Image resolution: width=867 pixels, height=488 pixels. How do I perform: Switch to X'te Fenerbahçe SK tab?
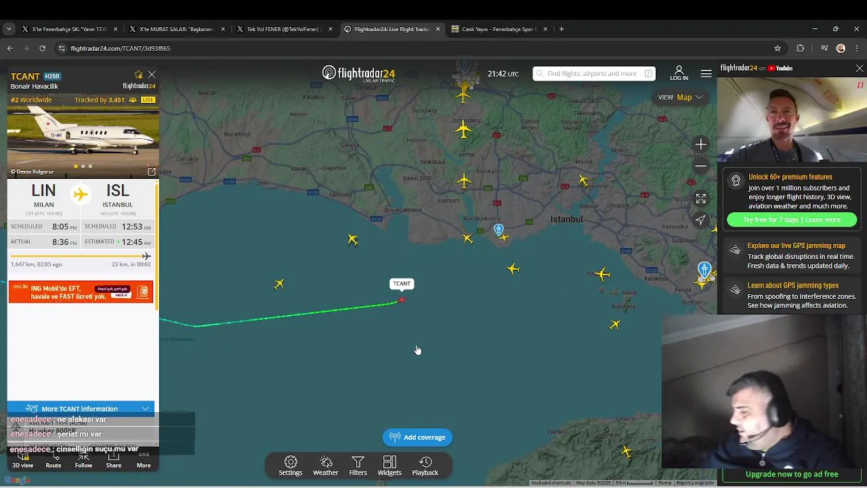(x=68, y=29)
